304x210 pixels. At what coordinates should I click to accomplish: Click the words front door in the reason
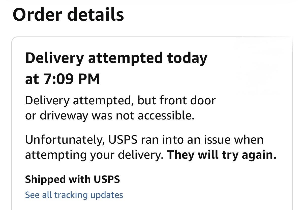point(187,101)
